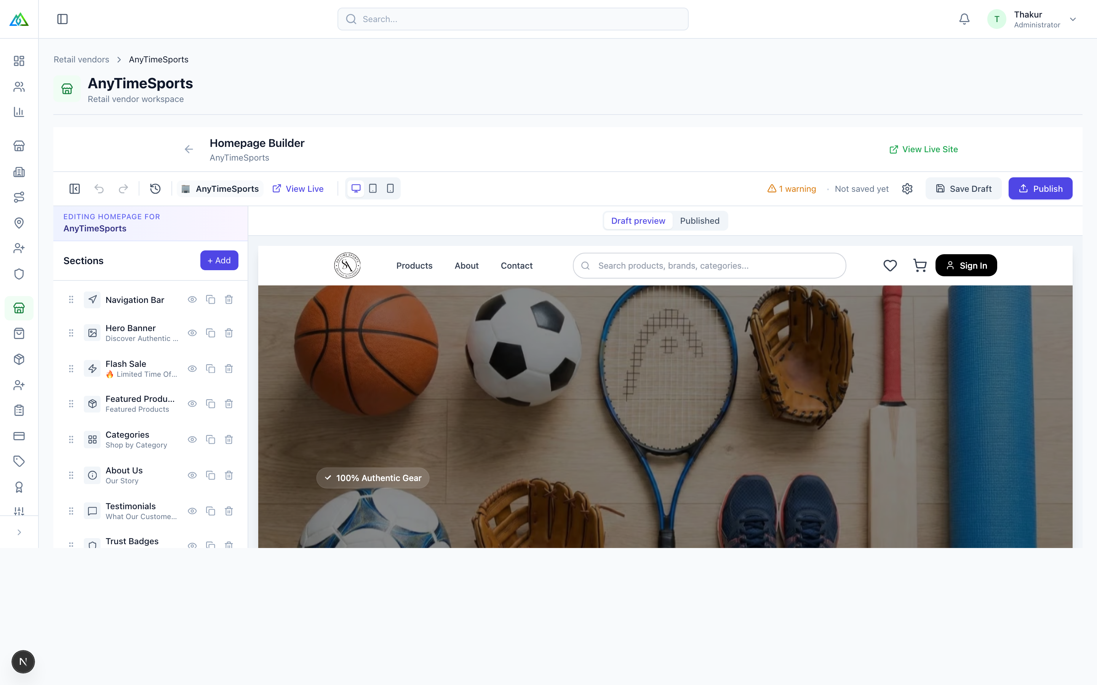Open the price tag sidebar icon
The height and width of the screenshot is (685, 1097).
pos(19,461)
